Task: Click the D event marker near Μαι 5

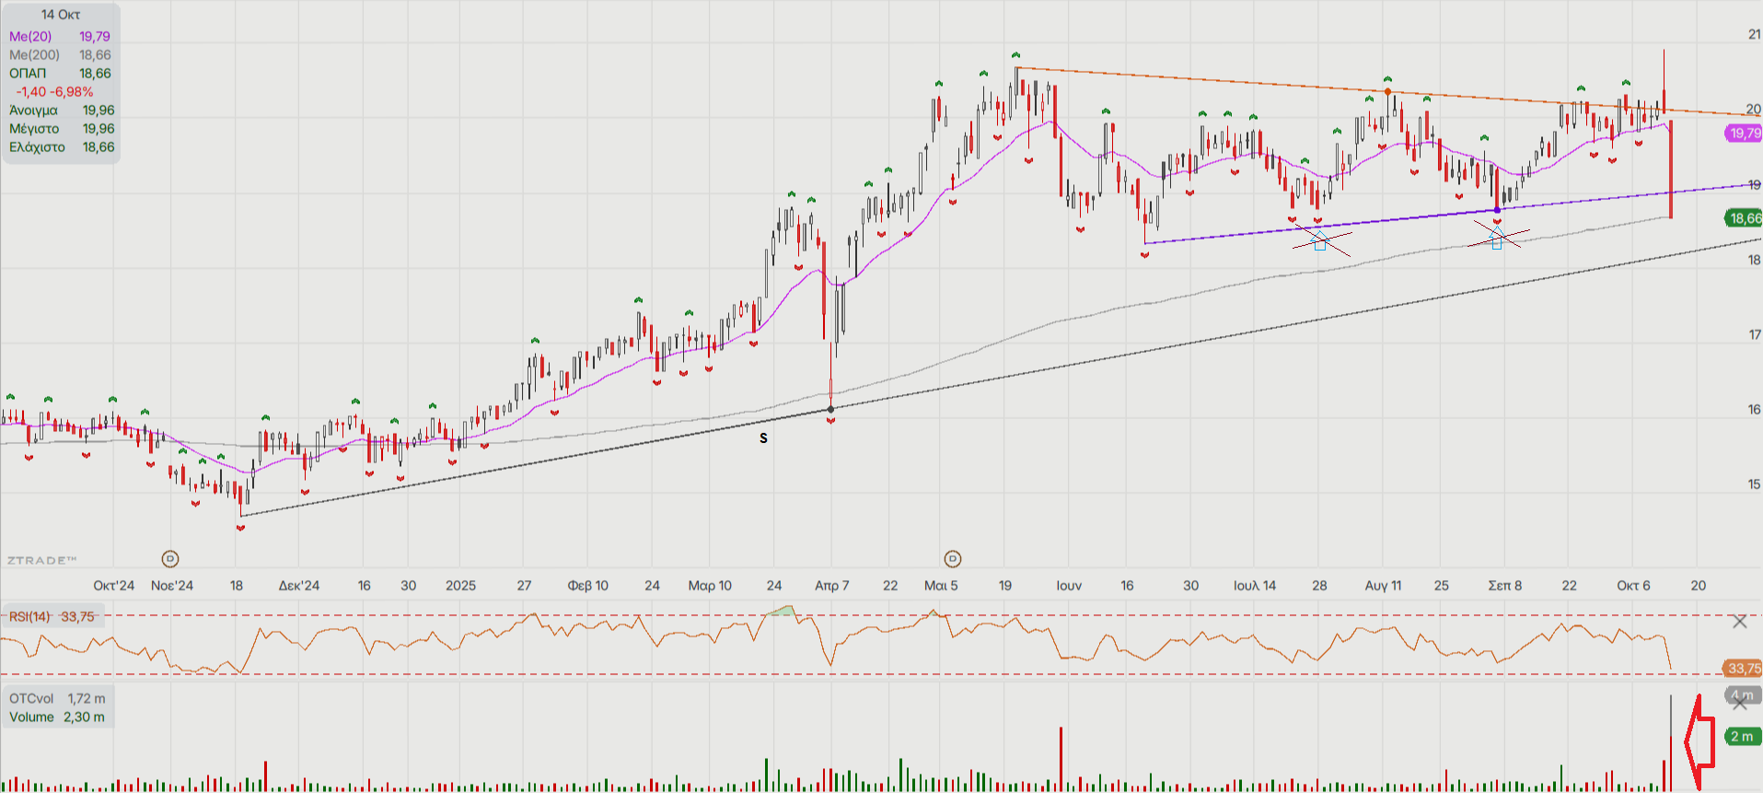Action: (953, 559)
